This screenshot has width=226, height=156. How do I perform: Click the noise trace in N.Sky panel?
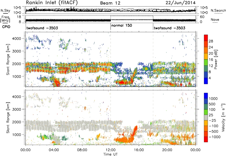[x=110, y=10]
